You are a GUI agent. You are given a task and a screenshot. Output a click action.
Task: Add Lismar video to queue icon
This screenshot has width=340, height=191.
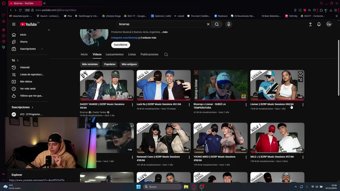click(300, 79)
